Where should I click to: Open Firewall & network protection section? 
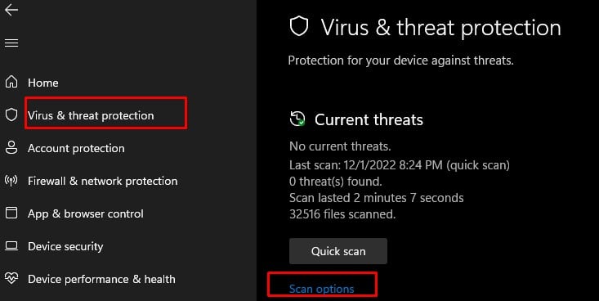[x=102, y=181]
